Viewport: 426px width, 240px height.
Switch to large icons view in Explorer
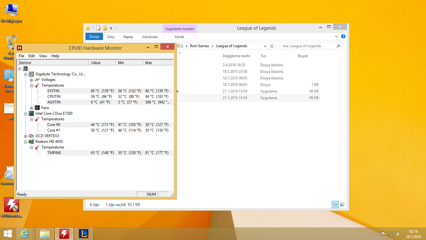click(342, 205)
